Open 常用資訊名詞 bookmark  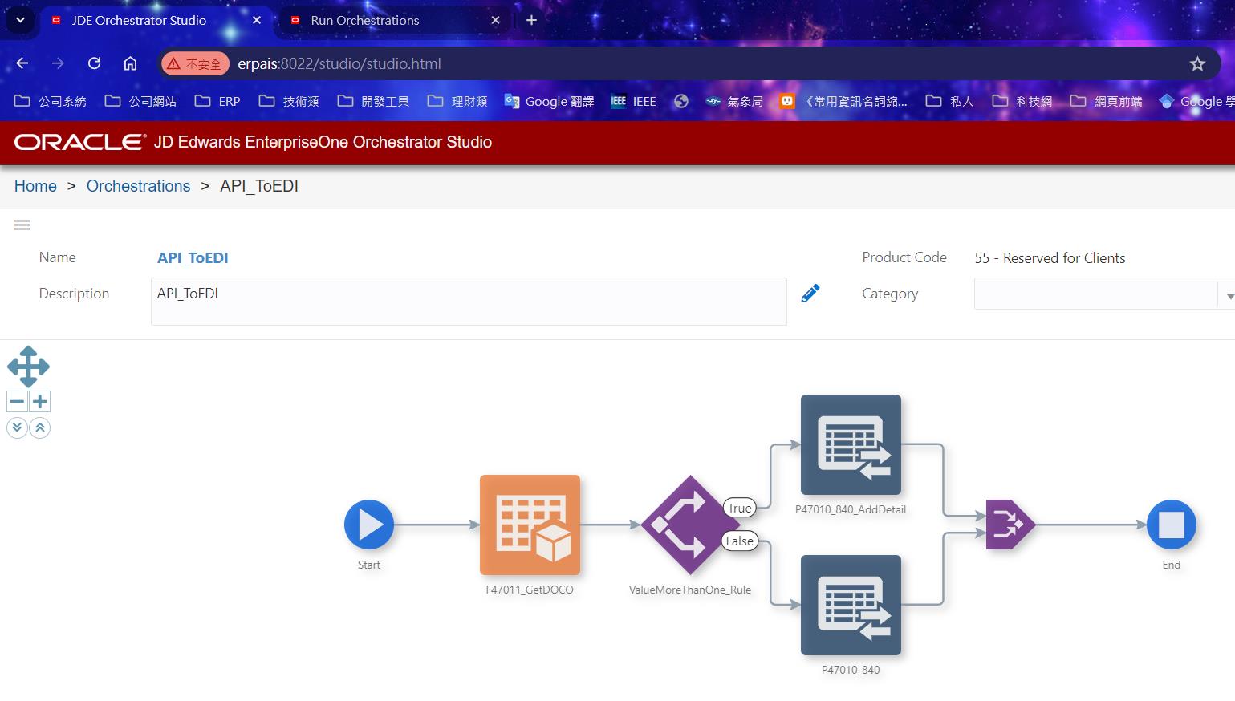tap(843, 101)
